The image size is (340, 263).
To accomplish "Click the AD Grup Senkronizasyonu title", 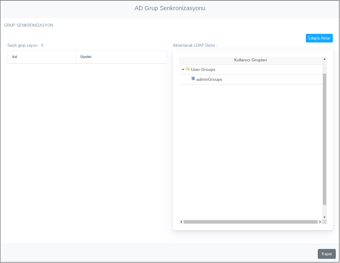I will (x=170, y=8).
